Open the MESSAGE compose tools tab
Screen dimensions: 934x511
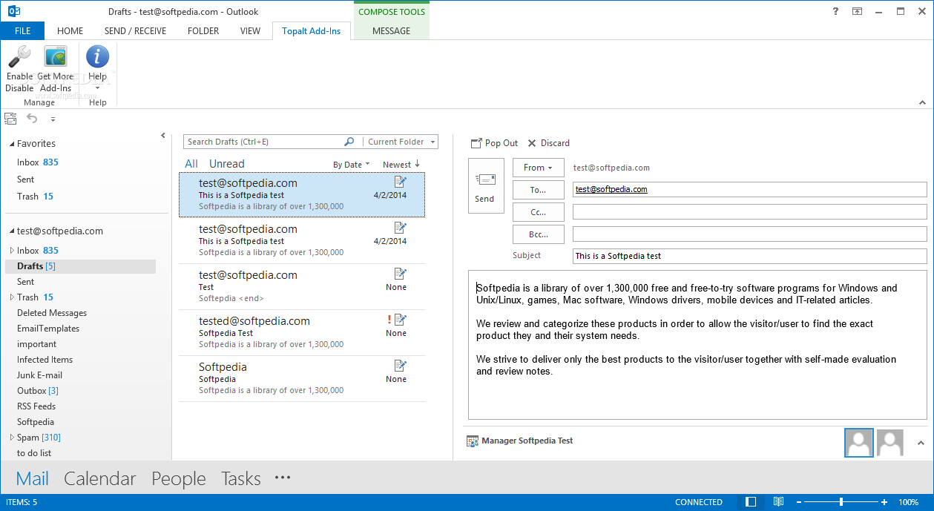point(391,31)
